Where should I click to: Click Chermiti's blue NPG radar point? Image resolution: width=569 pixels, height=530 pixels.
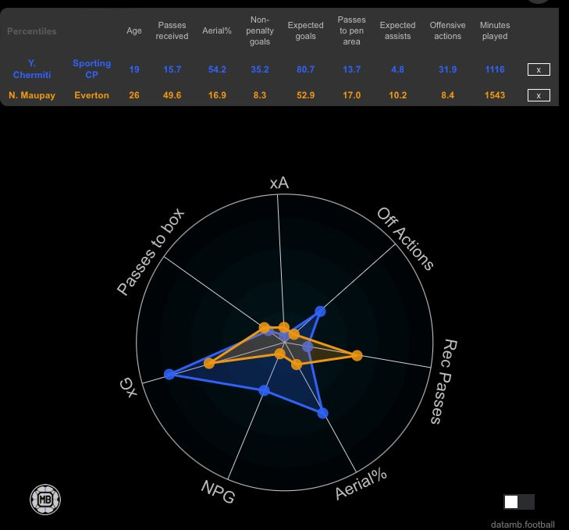click(x=264, y=390)
